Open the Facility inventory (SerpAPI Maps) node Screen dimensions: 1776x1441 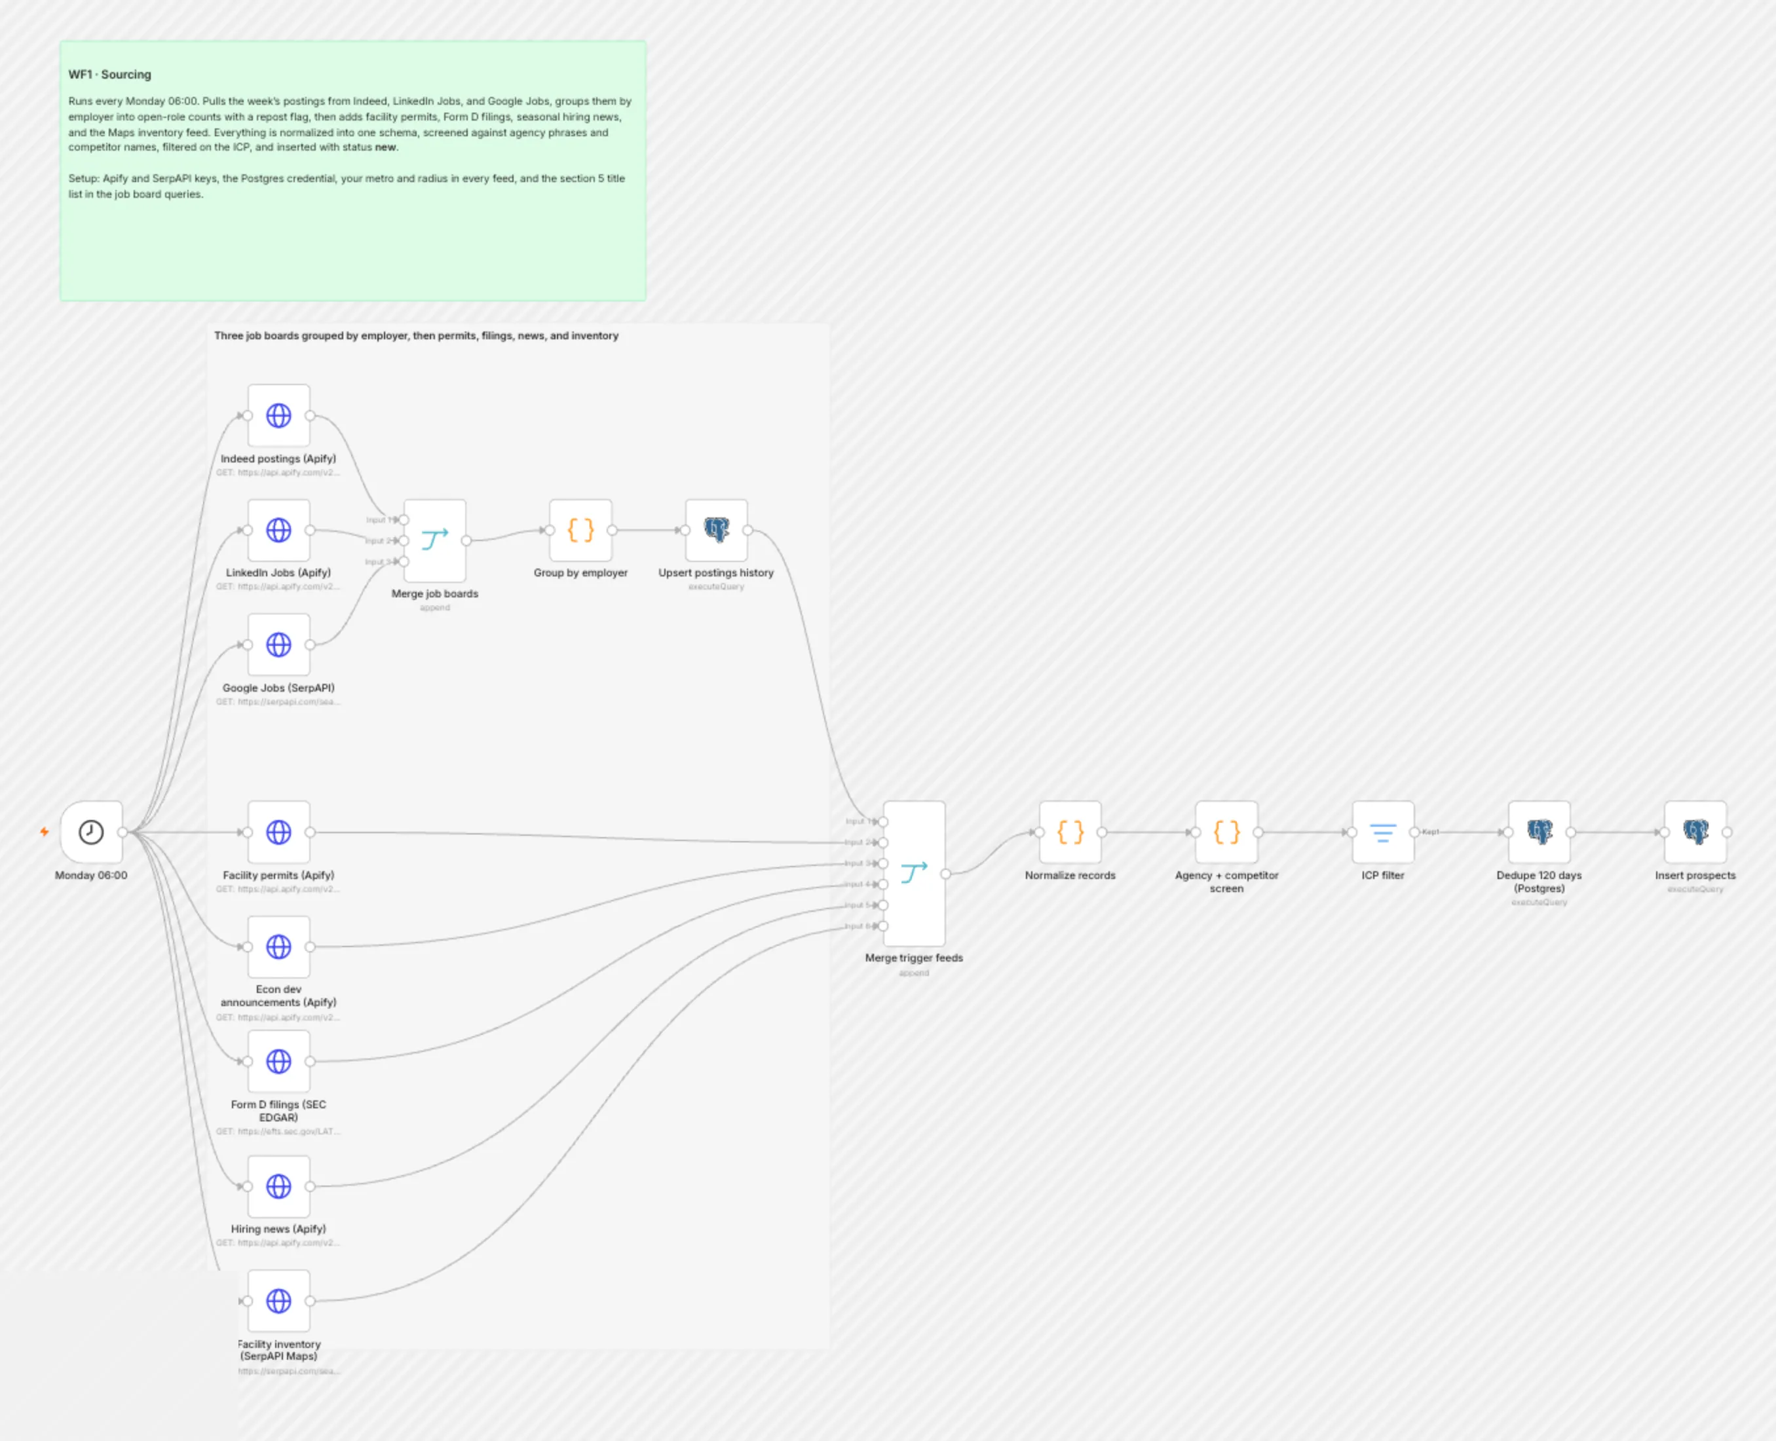279,1301
